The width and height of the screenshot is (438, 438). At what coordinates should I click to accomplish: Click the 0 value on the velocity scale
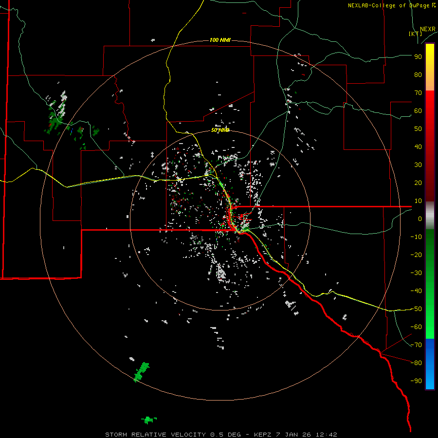point(420,219)
